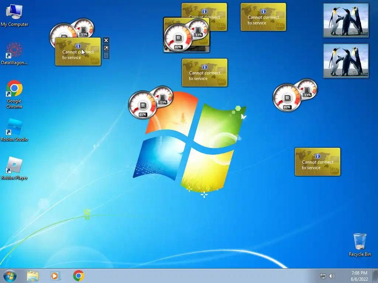
Task: Open Windows Explorer from the taskbar
Action: tap(33, 276)
